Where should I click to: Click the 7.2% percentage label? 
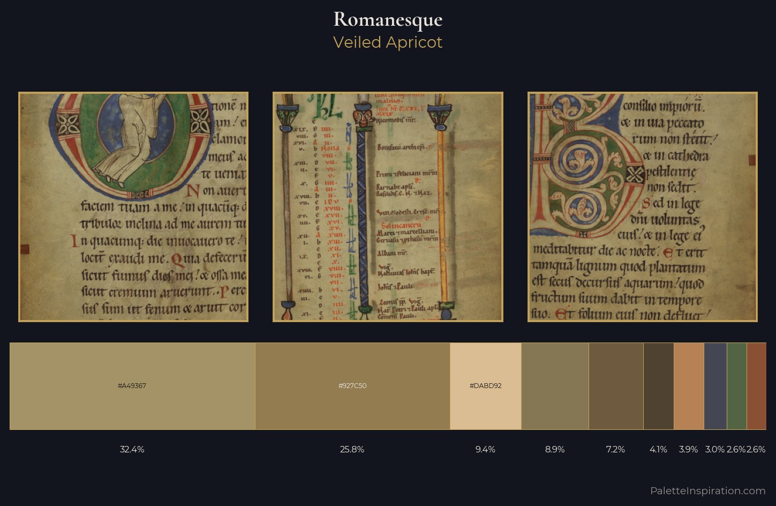tap(616, 449)
